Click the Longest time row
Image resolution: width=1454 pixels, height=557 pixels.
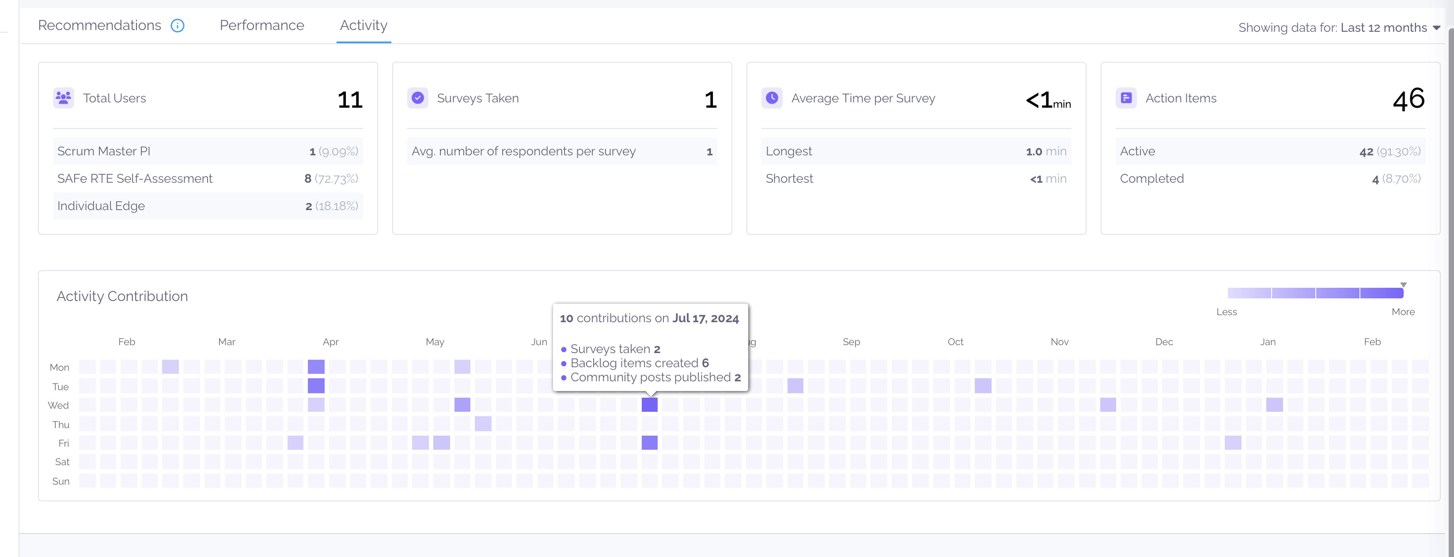[916, 151]
